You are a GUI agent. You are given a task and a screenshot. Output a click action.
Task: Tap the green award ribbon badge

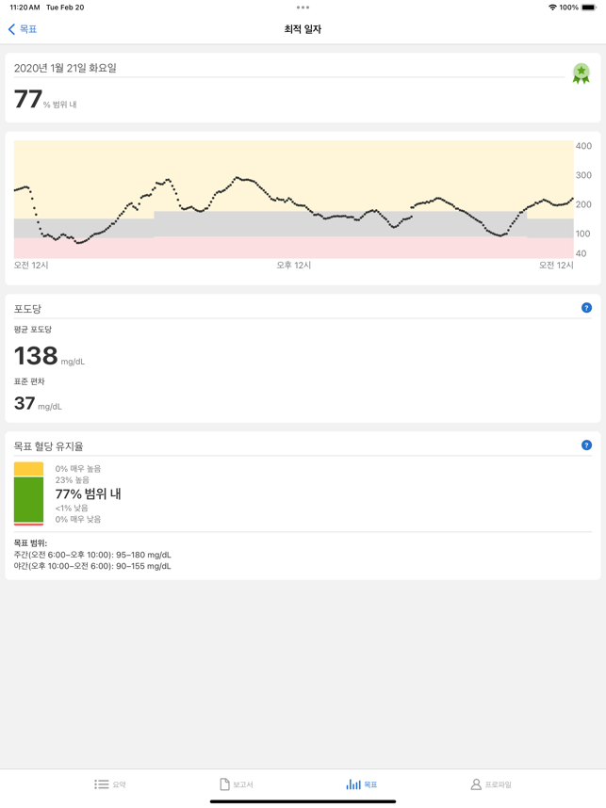[x=581, y=73]
